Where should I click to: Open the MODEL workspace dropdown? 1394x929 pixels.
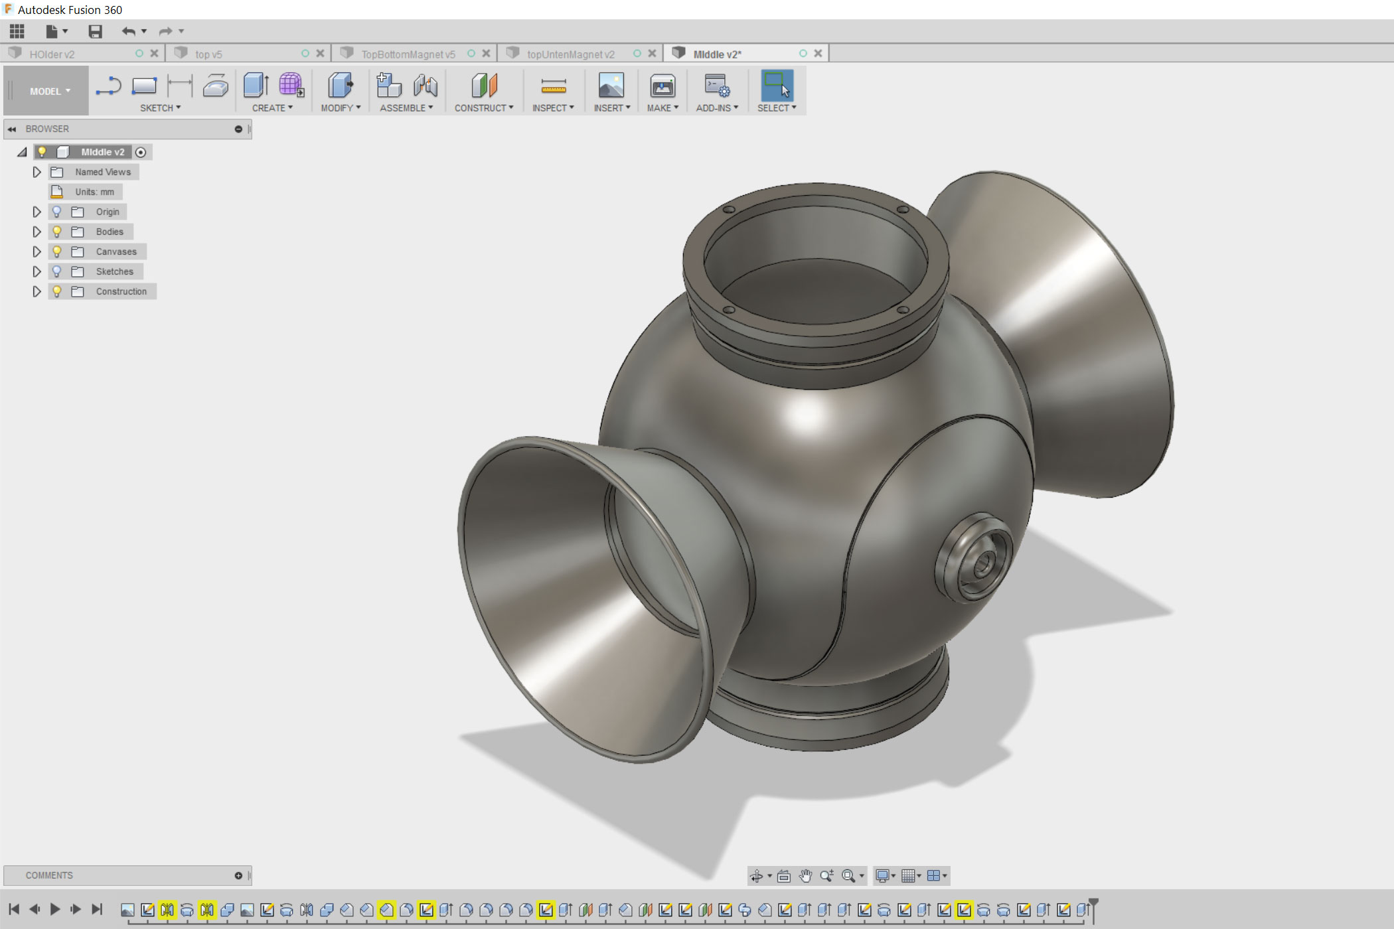tap(49, 92)
